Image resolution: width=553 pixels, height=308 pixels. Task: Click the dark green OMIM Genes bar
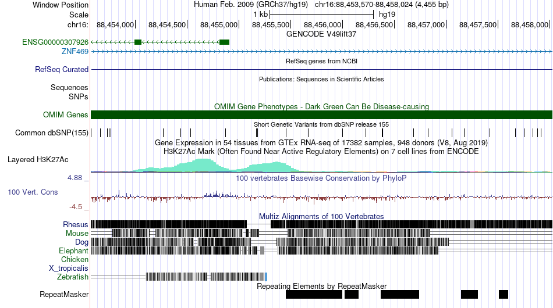click(321, 114)
